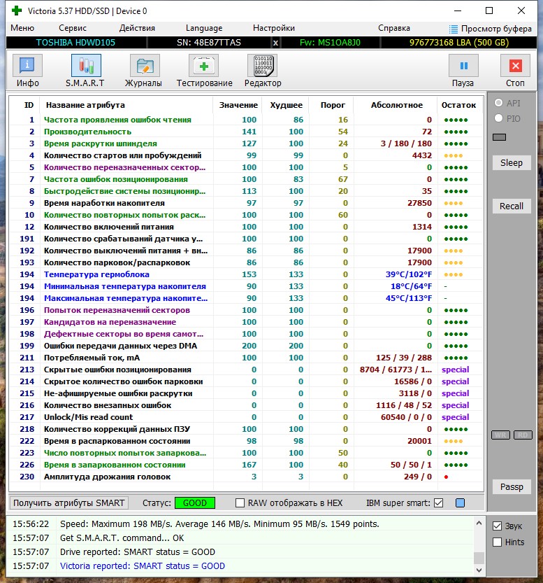The image size is (543, 583).
Task: Toggle the Звук sound checkbox
Action: click(498, 526)
